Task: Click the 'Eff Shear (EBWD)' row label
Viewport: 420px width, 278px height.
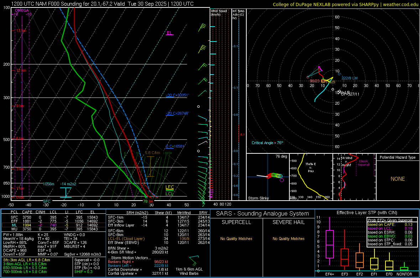Action: point(123,243)
